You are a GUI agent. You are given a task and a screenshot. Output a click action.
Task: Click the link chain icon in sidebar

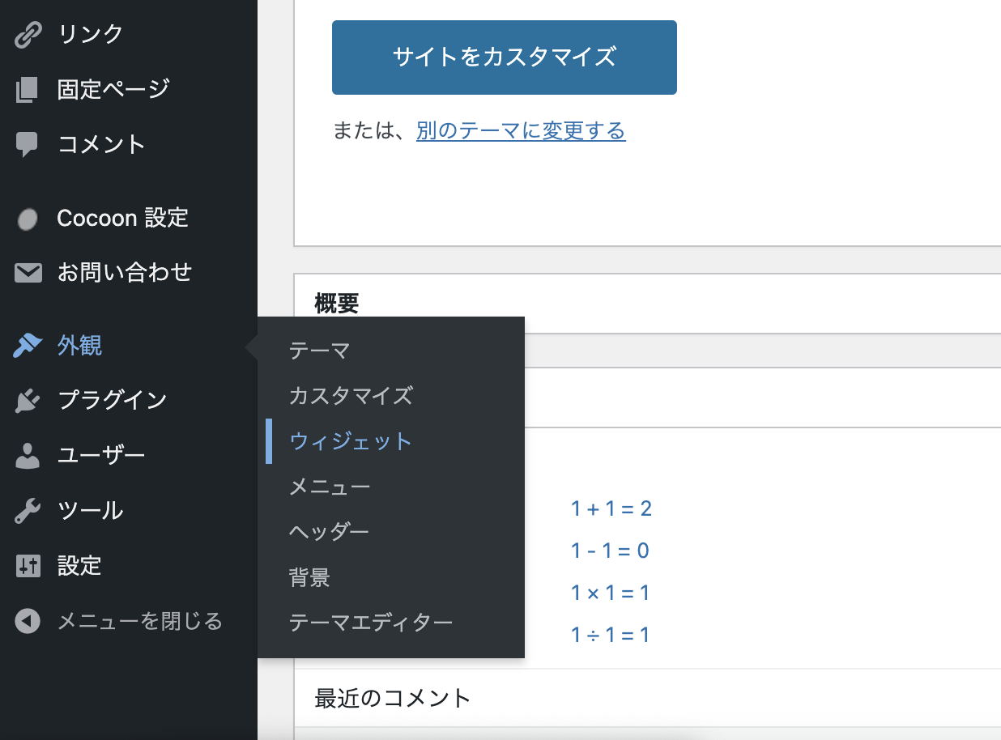click(x=28, y=35)
